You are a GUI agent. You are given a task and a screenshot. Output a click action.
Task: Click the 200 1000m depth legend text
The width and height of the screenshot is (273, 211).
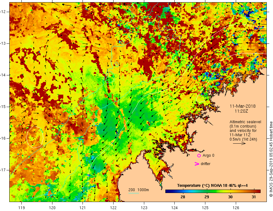[139, 190]
